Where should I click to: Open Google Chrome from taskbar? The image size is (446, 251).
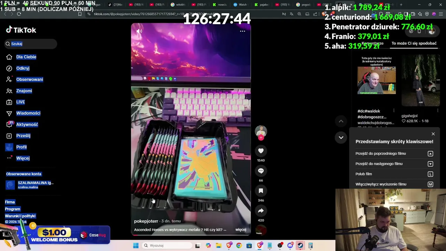239,245
